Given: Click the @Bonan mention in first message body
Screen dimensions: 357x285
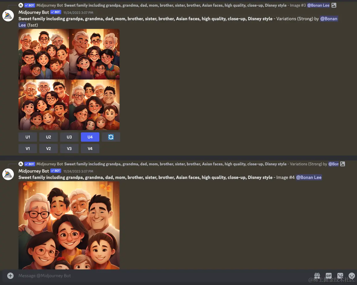Looking at the screenshot, I should click(x=329, y=19).
